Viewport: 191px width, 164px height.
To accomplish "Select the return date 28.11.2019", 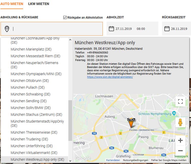I will [179, 29].
